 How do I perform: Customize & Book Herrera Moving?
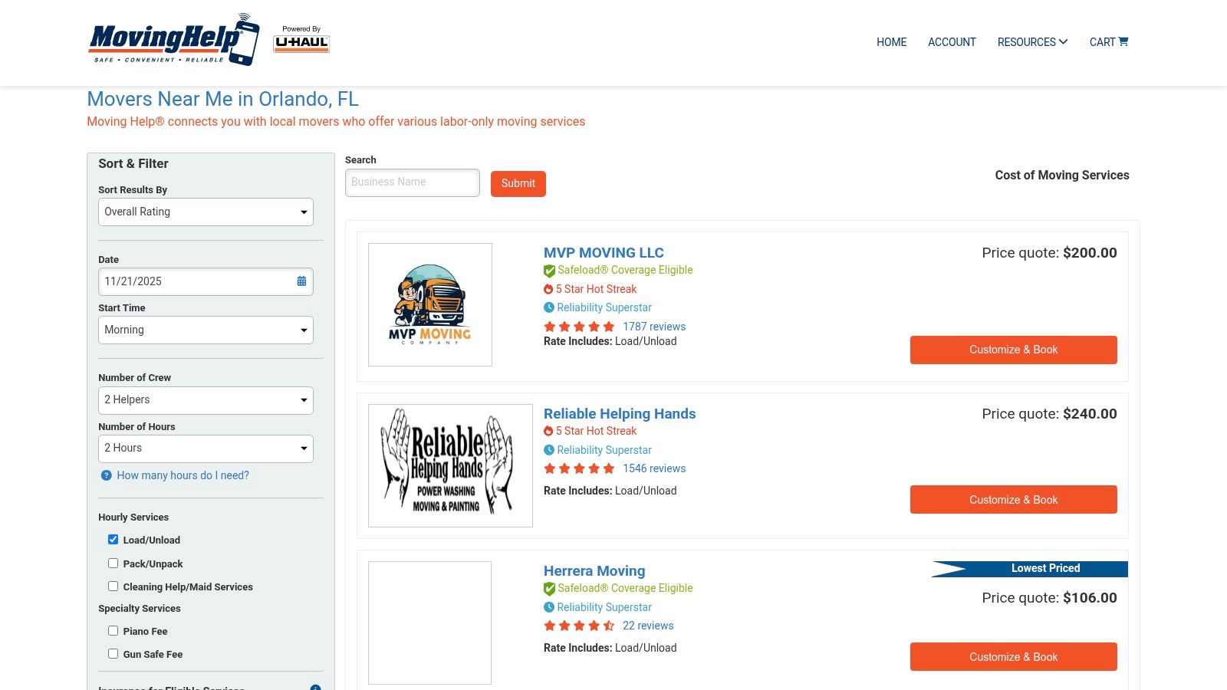pos(1013,657)
